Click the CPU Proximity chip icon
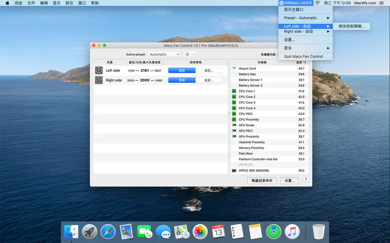 [234, 120]
